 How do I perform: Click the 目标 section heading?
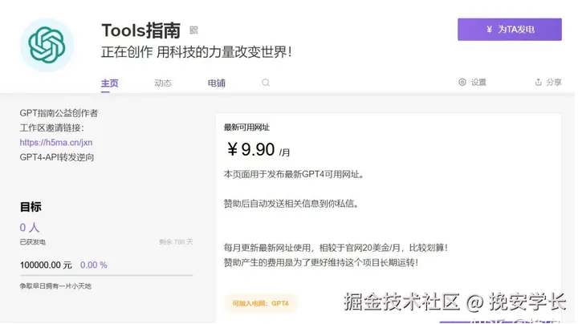point(31,207)
